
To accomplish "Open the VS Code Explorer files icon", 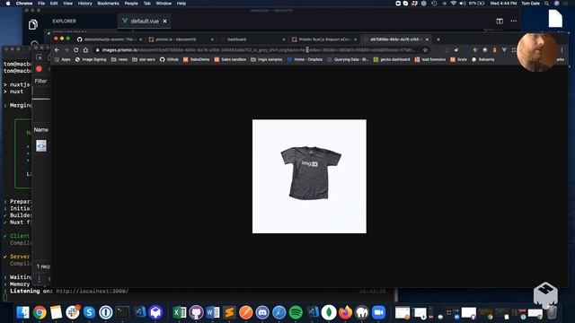I will (33, 24).
